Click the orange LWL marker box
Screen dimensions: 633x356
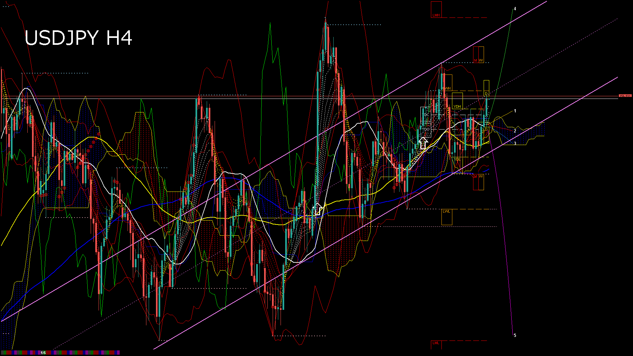coord(447,217)
